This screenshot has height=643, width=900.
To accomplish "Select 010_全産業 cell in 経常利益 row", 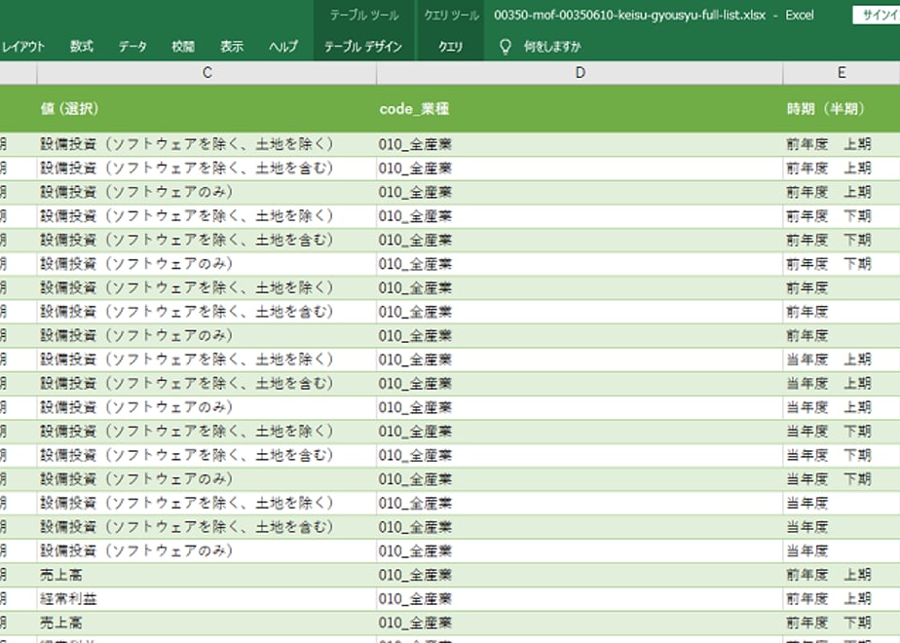I will (x=580, y=599).
